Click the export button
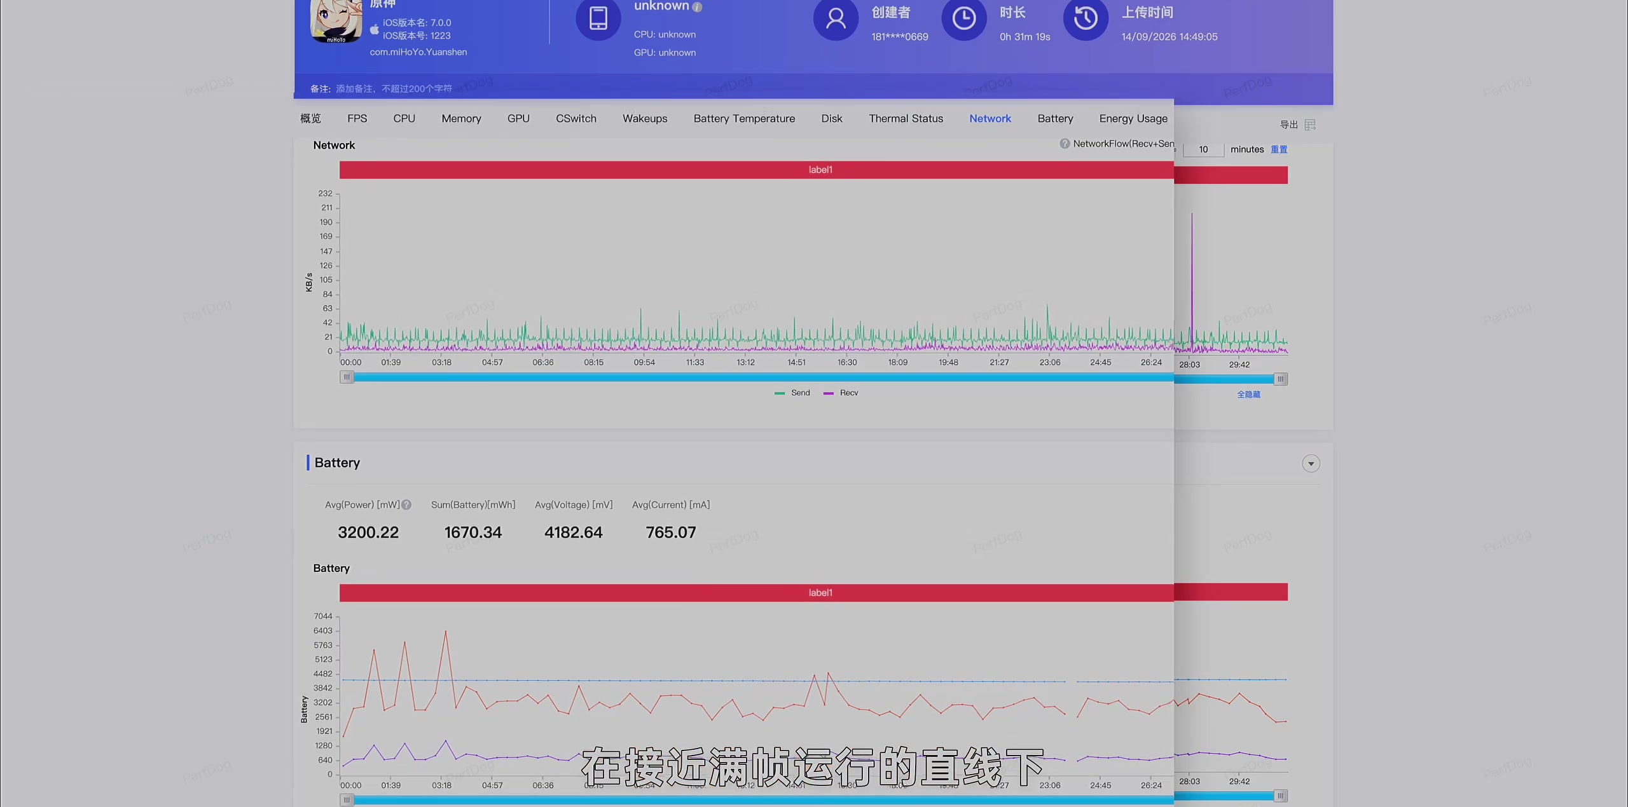1628x807 pixels. 1288,125
